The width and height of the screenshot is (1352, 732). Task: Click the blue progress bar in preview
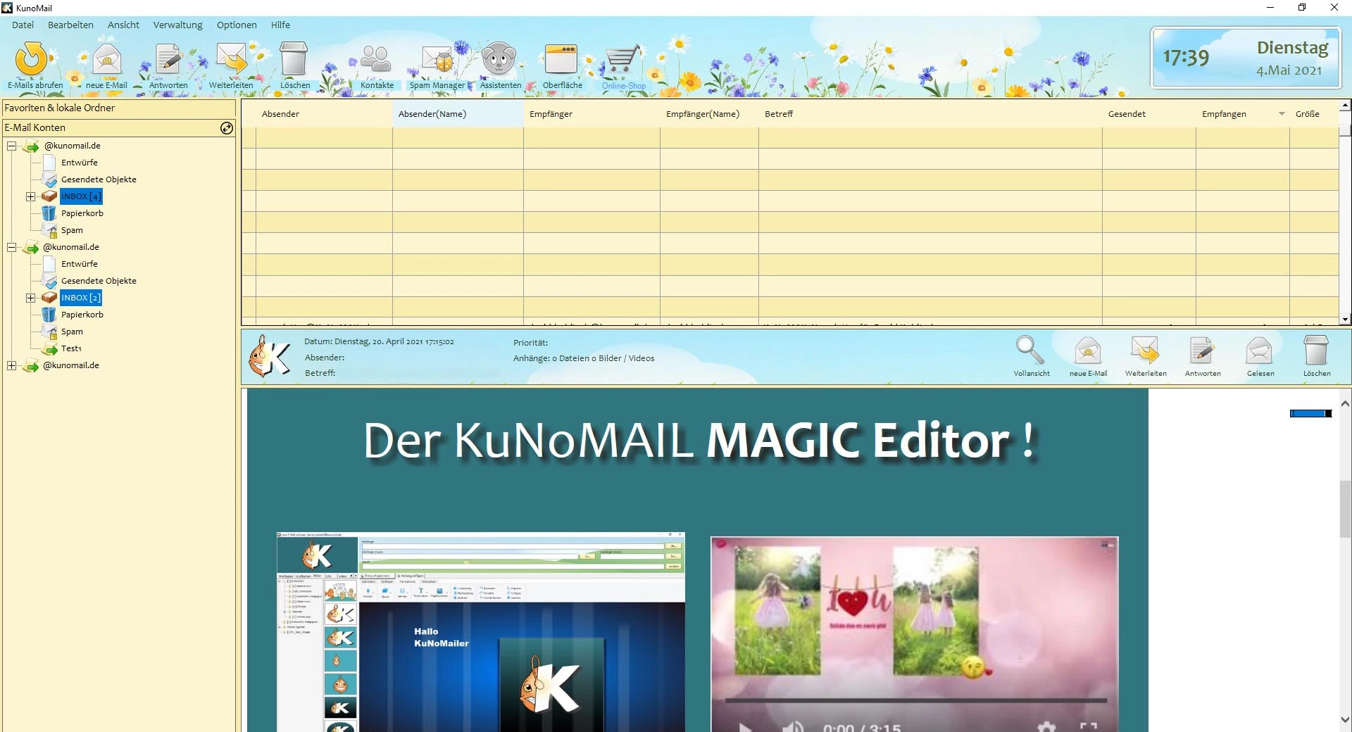(1310, 414)
